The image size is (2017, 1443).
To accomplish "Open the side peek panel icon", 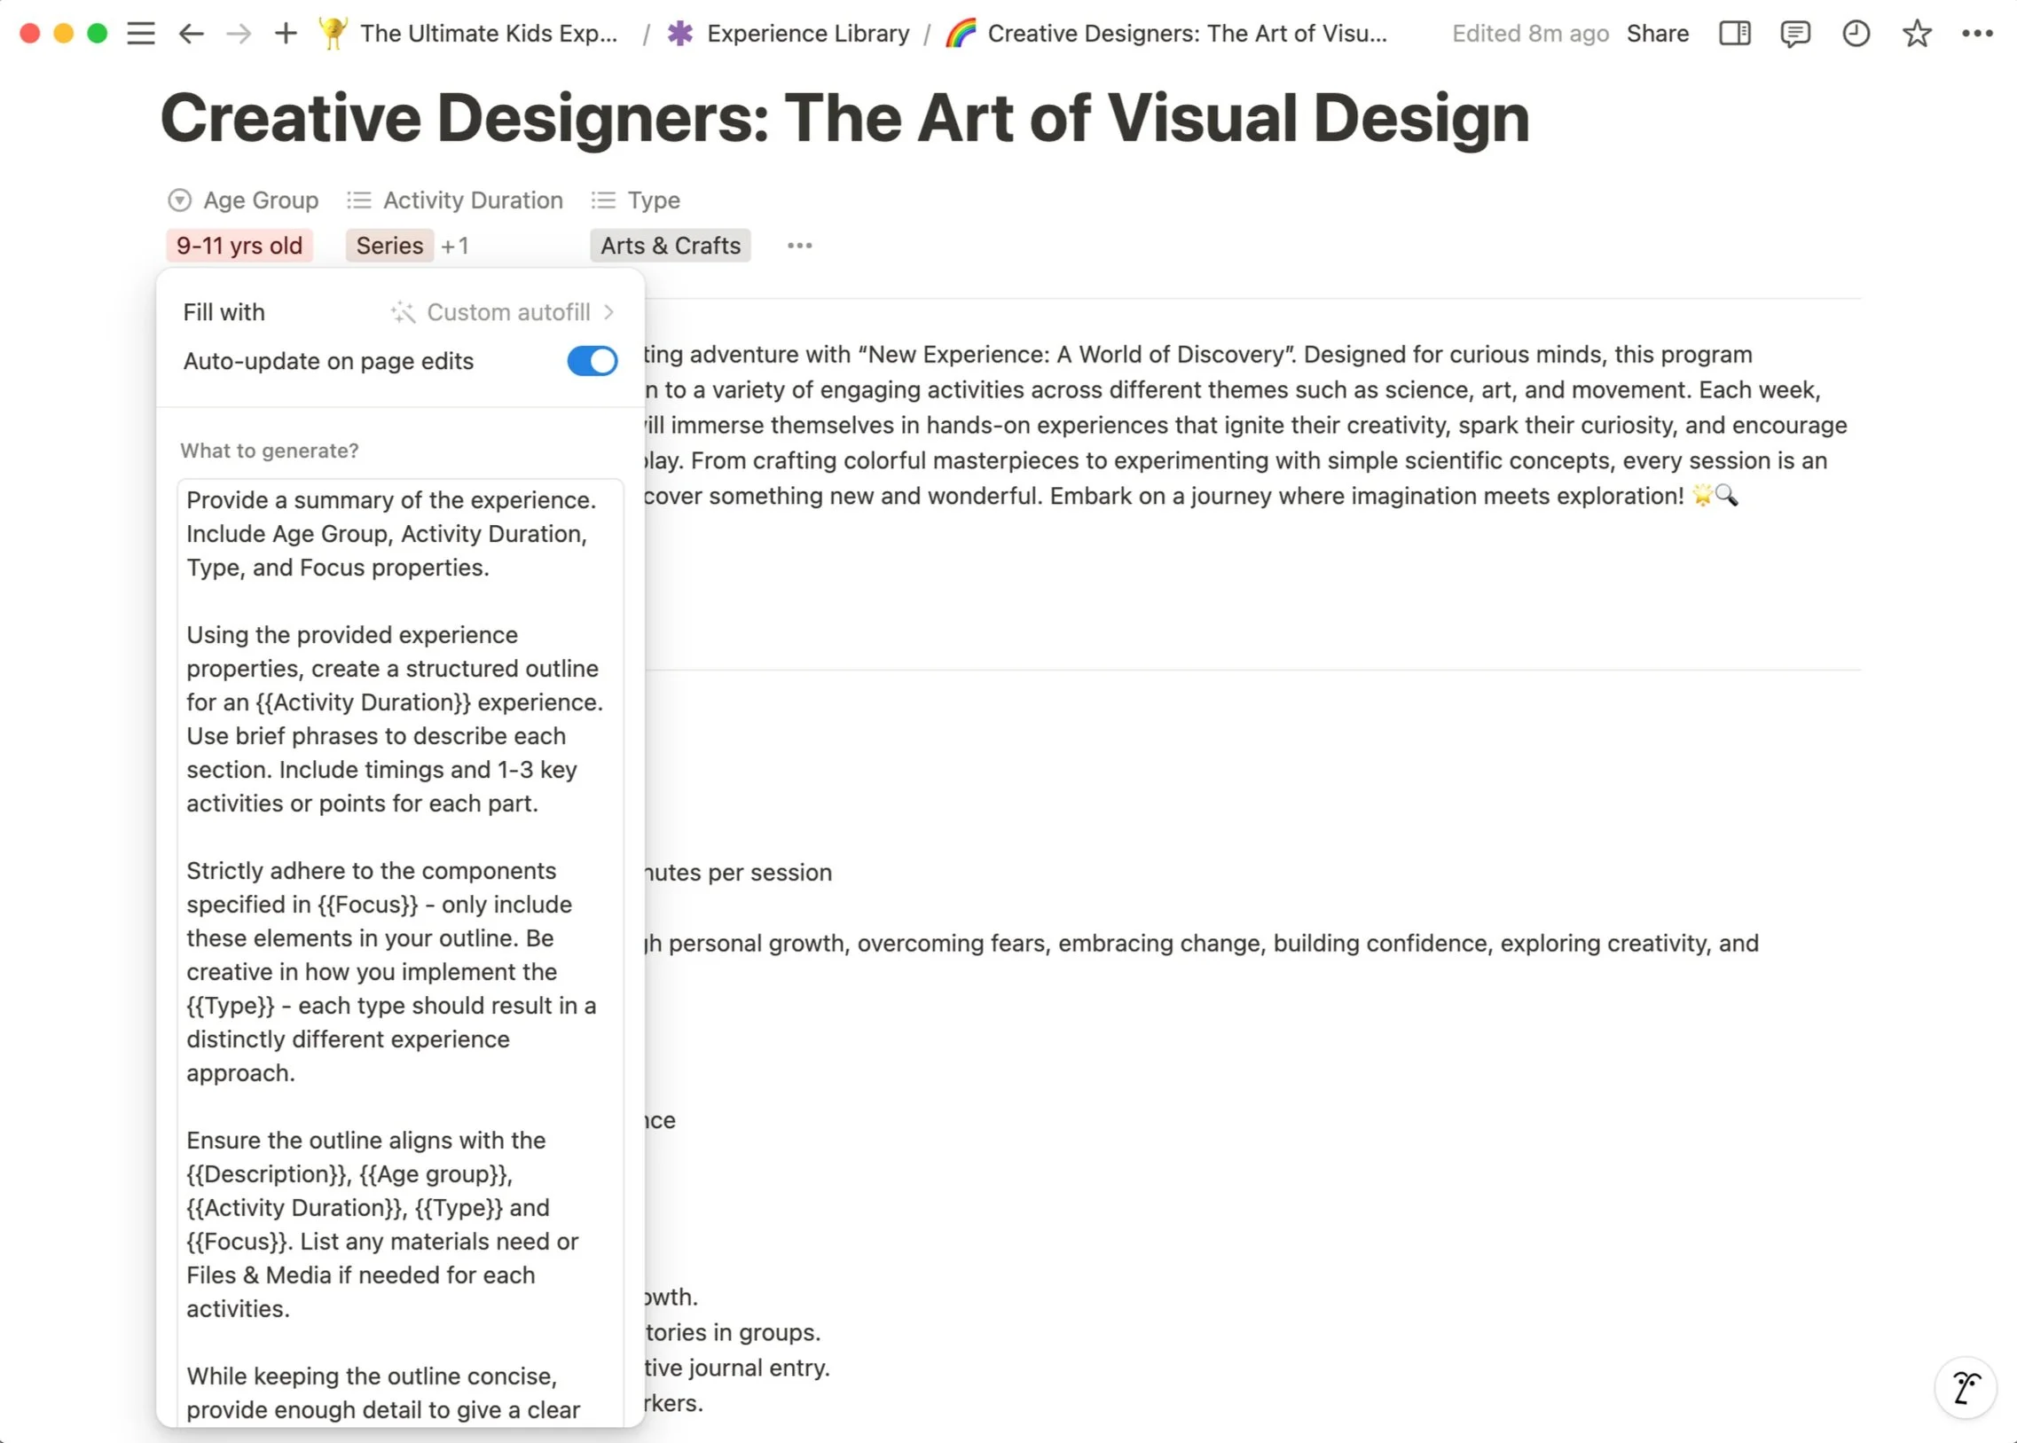I will [1734, 34].
